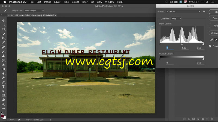The height and width of the screenshot is (122, 218).
Task: Select the Lasso tool
Action: point(3,29)
